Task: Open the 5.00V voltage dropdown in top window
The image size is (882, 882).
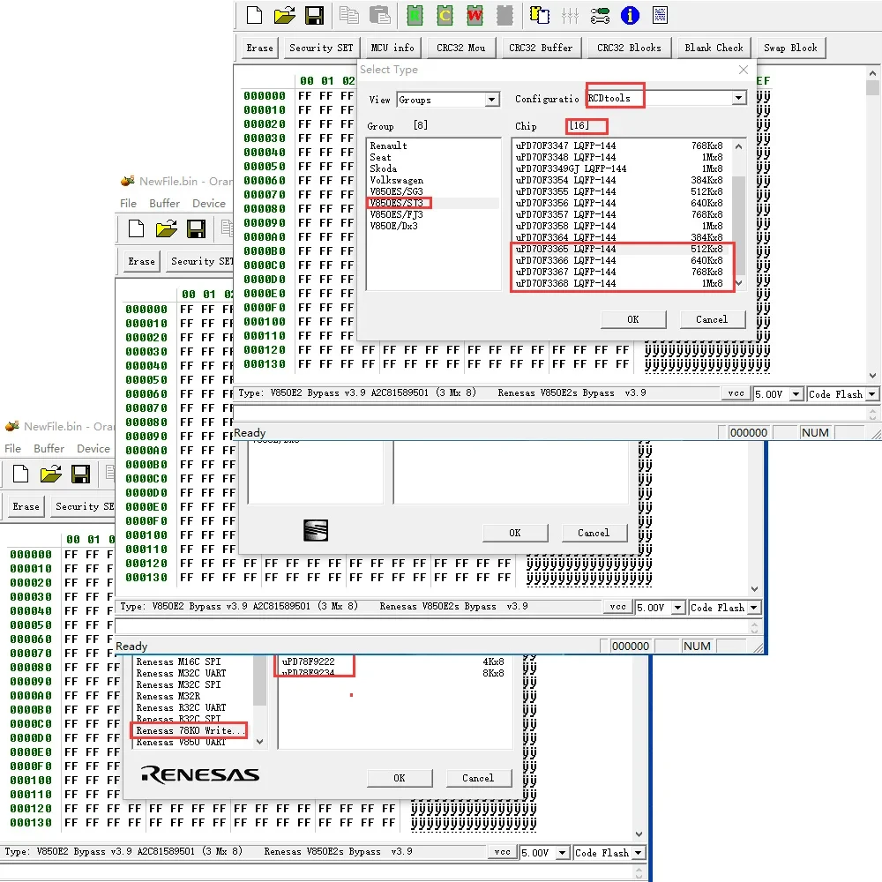Action: [x=796, y=393]
